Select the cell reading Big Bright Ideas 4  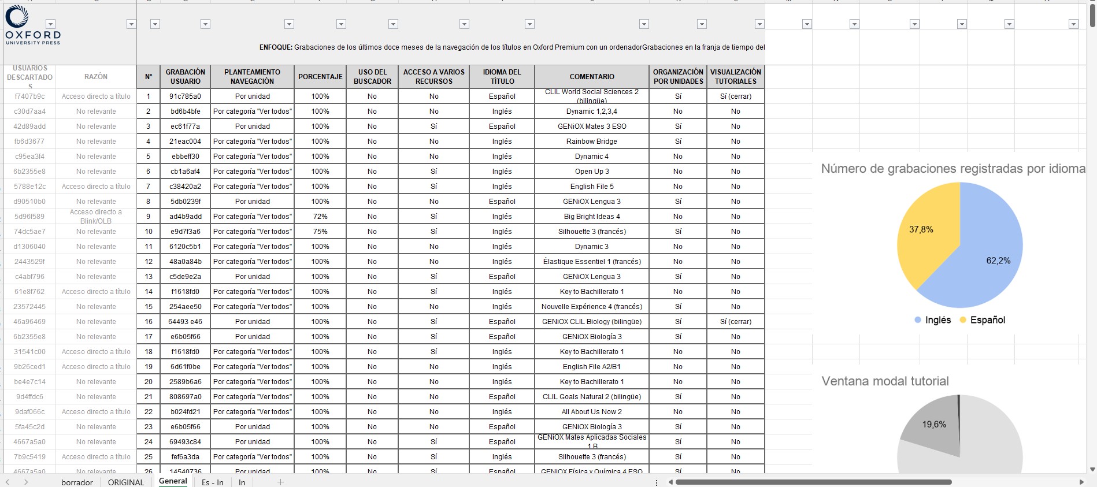[592, 217]
